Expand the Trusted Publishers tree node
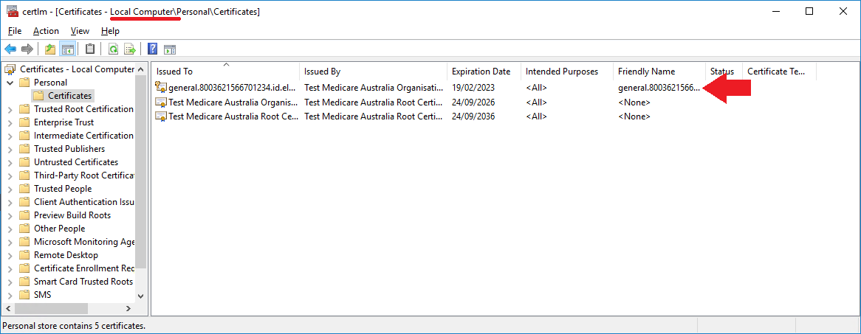 pyautogui.click(x=10, y=149)
